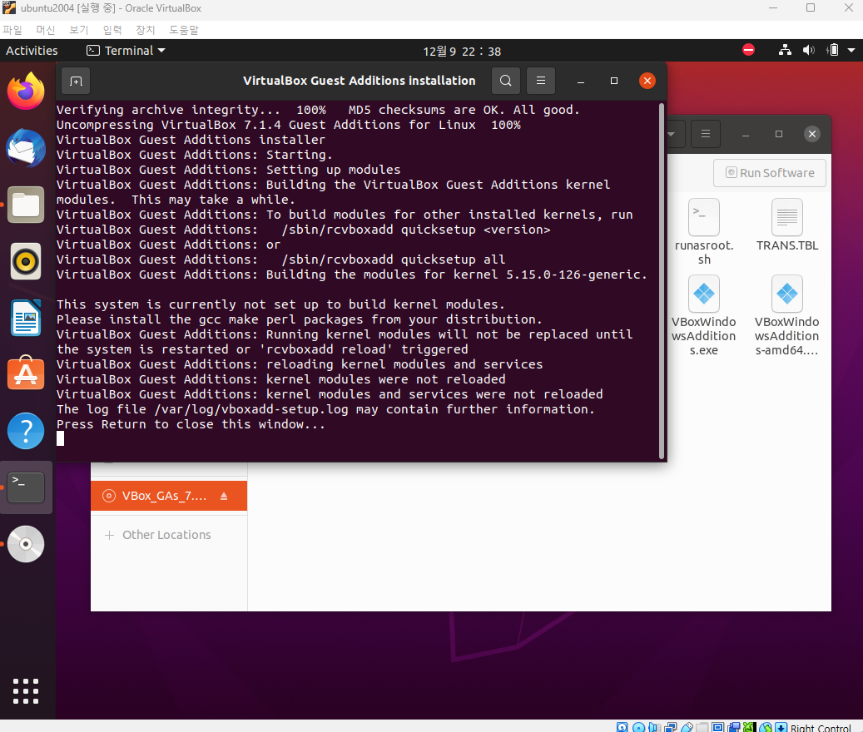Open the 도움말 menu in VirtualBox
The width and height of the screenshot is (863, 732).
[x=184, y=30]
